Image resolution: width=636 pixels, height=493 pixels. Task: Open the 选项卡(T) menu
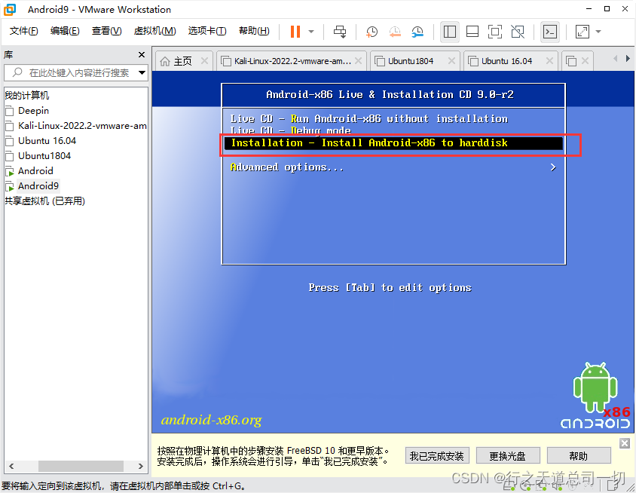pyautogui.click(x=207, y=31)
